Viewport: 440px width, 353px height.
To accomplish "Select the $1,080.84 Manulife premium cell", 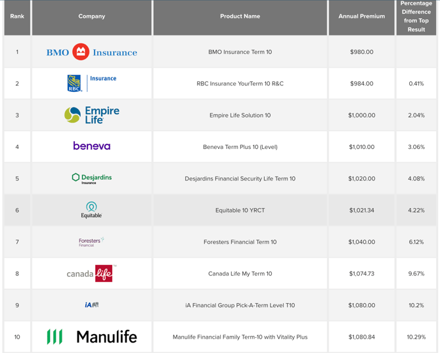I will coord(361,337).
